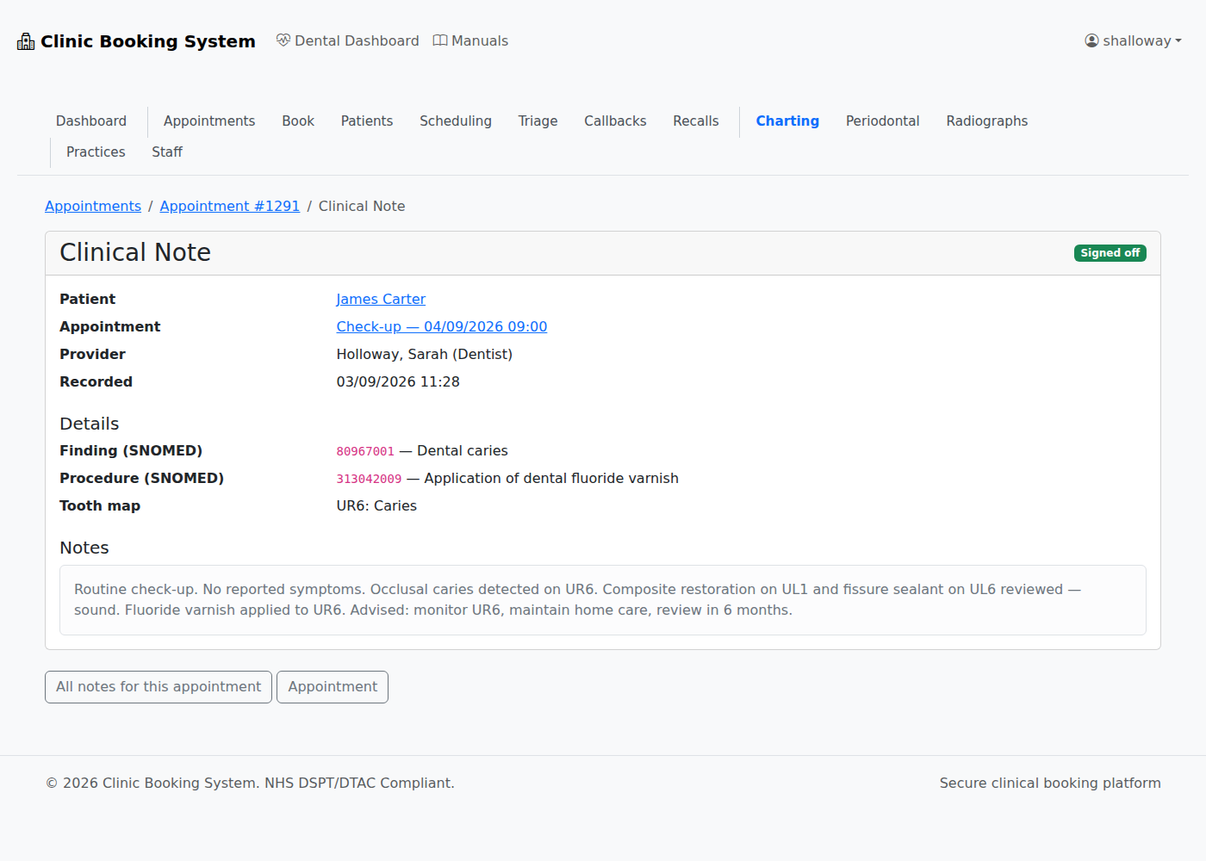
Task: Click the clinic building logo icon
Action: tap(26, 41)
